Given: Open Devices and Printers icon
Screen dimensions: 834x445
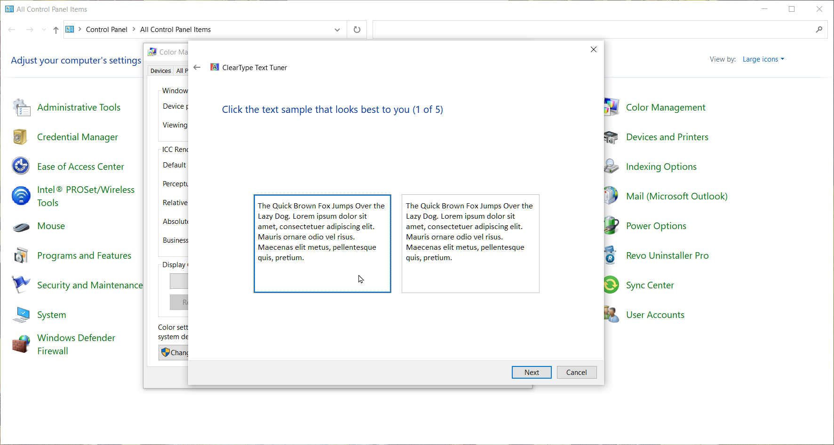Looking at the screenshot, I should [612, 137].
